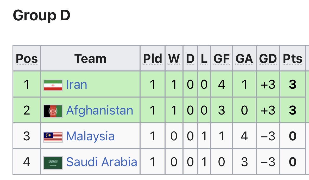Viewport: 309px width, 180px height.
Task: Click Iran's bold points value
Action: click(x=293, y=85)
